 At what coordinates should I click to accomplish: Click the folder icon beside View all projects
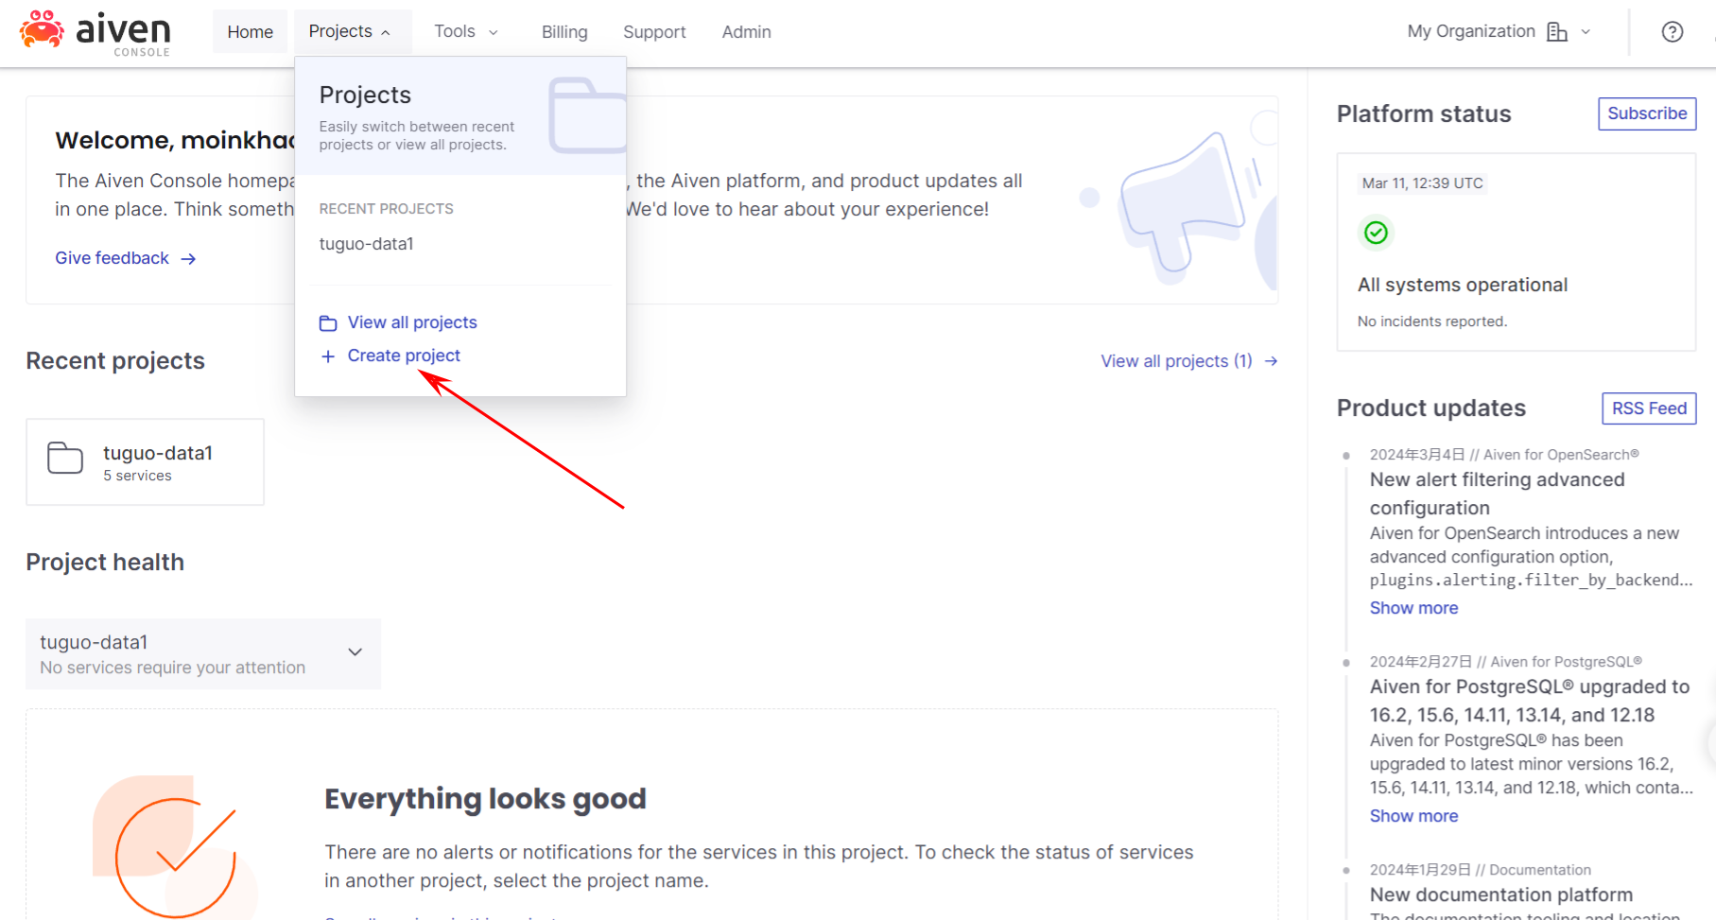pos(328,323)
